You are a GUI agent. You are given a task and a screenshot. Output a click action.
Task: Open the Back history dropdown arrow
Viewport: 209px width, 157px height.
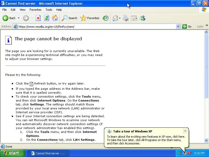point(19,18)
